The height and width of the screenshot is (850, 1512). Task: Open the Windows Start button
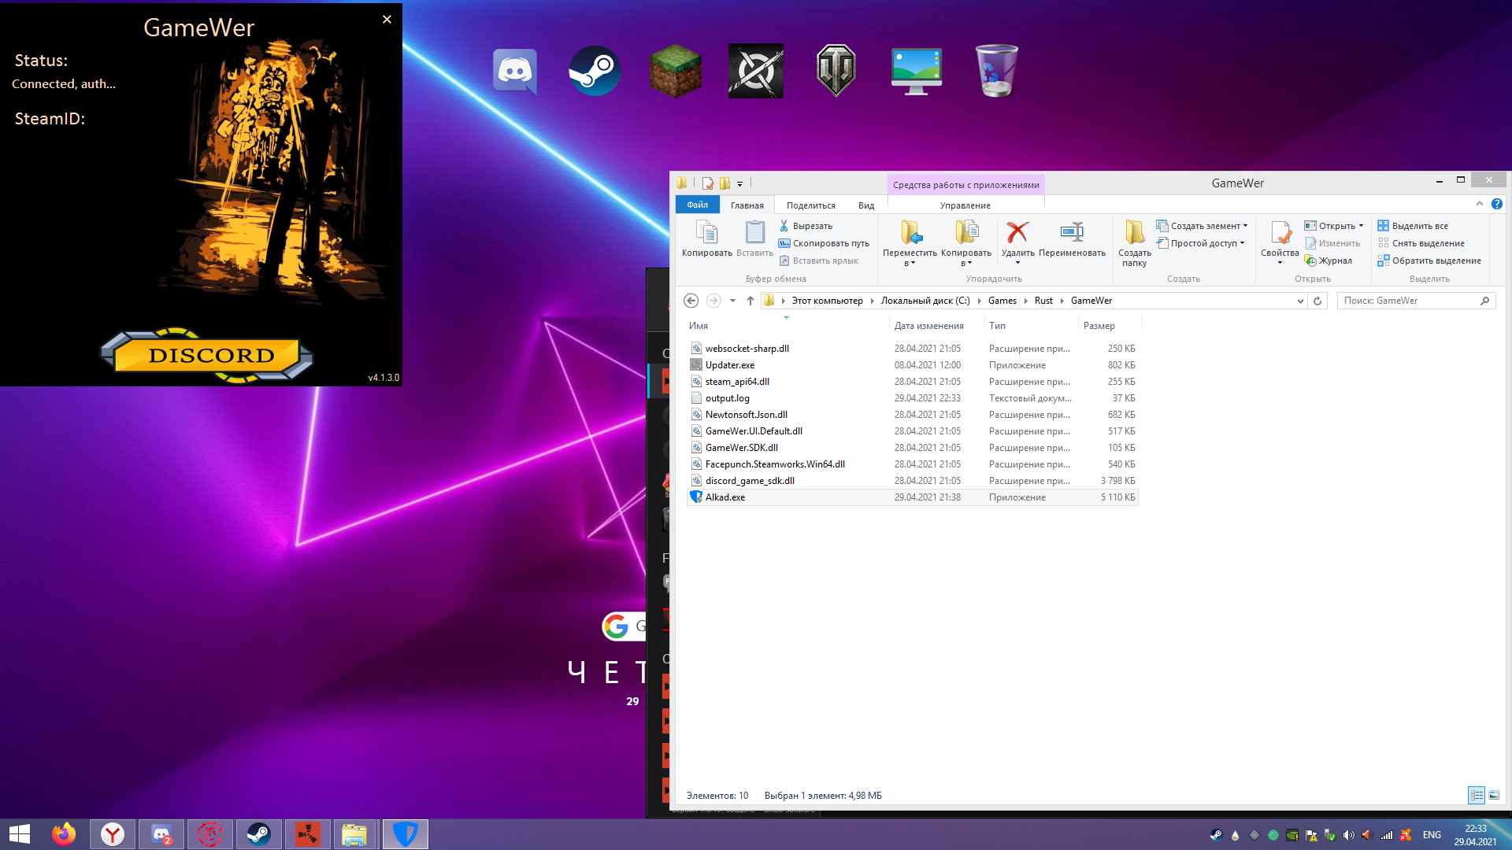click(x=20, y=834)
